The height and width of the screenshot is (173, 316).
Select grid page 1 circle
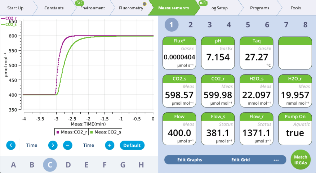tap(172, 25)
